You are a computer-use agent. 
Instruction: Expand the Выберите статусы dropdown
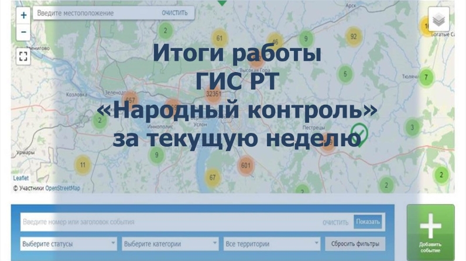click(68, 244)
